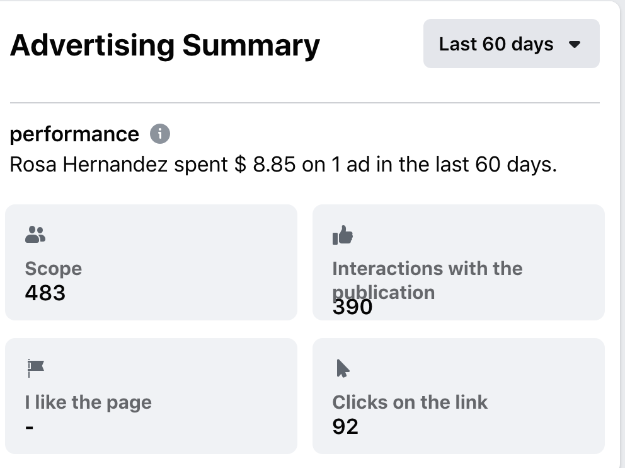
Task: Click the cursor icon for link clicks
Action: (x=343, y=368)
